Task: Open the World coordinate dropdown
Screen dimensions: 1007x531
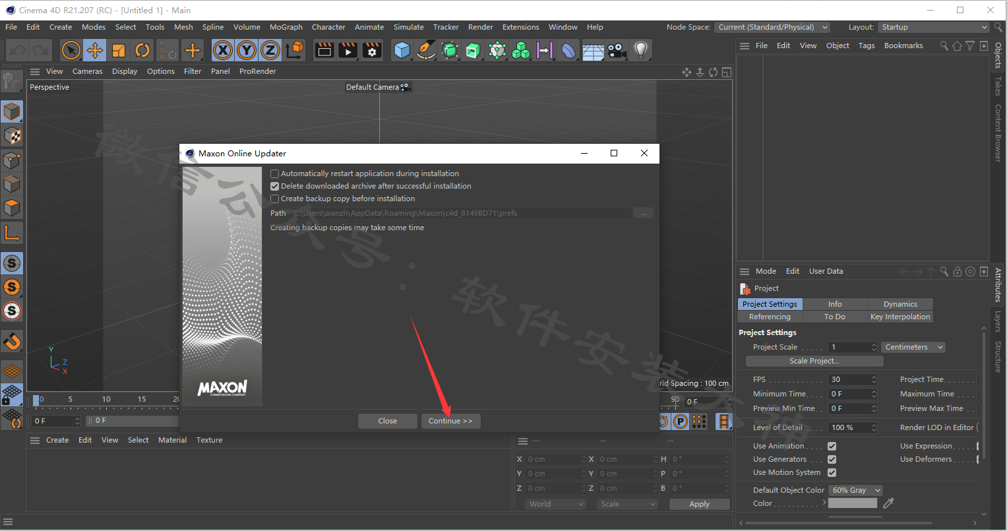Action: click(556, 504)
